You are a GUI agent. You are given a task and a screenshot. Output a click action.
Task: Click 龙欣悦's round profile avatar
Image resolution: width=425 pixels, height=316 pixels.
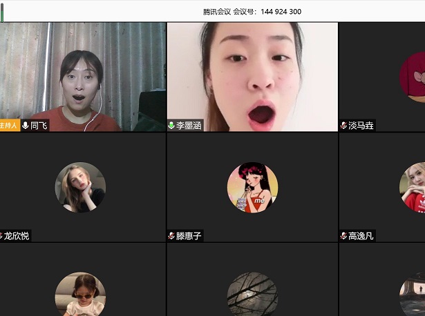point(80,188)
